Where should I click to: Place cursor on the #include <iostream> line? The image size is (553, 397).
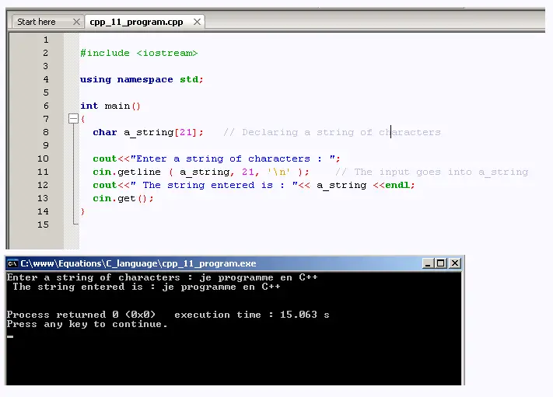(139, 53)
